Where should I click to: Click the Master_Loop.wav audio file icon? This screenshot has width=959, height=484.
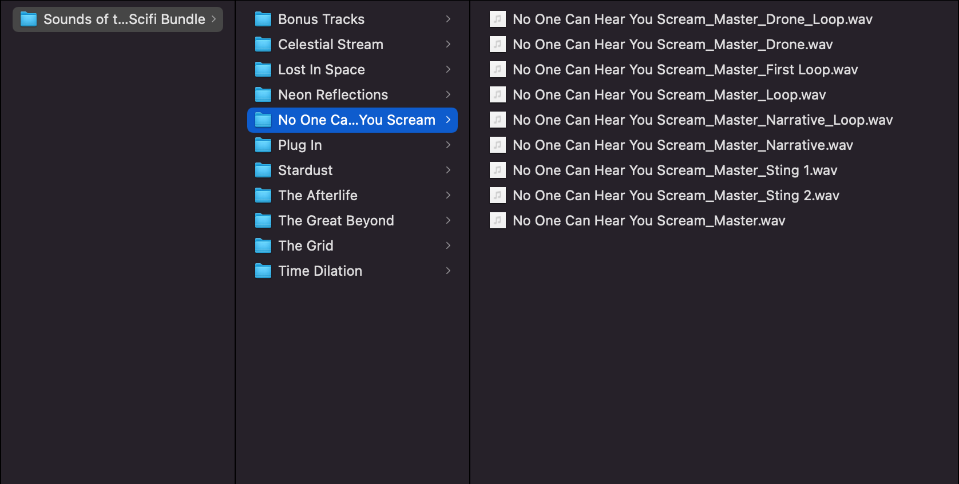tap(498, 95)
